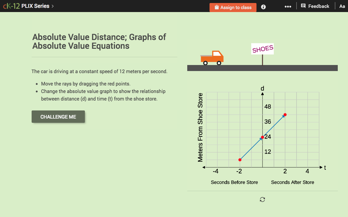Open the overflow menu with three dots

point(288,6)
